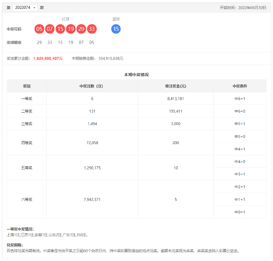Select the 一等奖 row label

coord(27,99)
